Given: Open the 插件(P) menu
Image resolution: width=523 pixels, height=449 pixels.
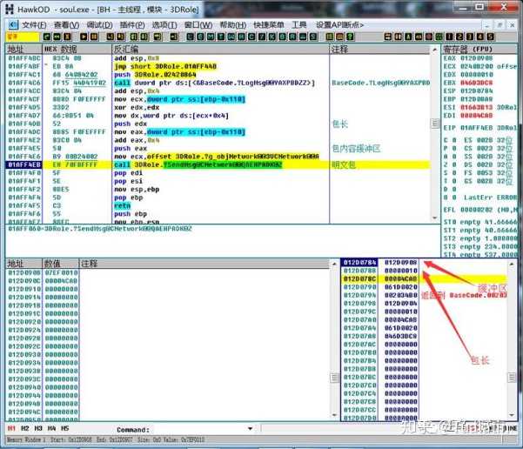Looking at the screenshot, I should click(x=132, y=25).
